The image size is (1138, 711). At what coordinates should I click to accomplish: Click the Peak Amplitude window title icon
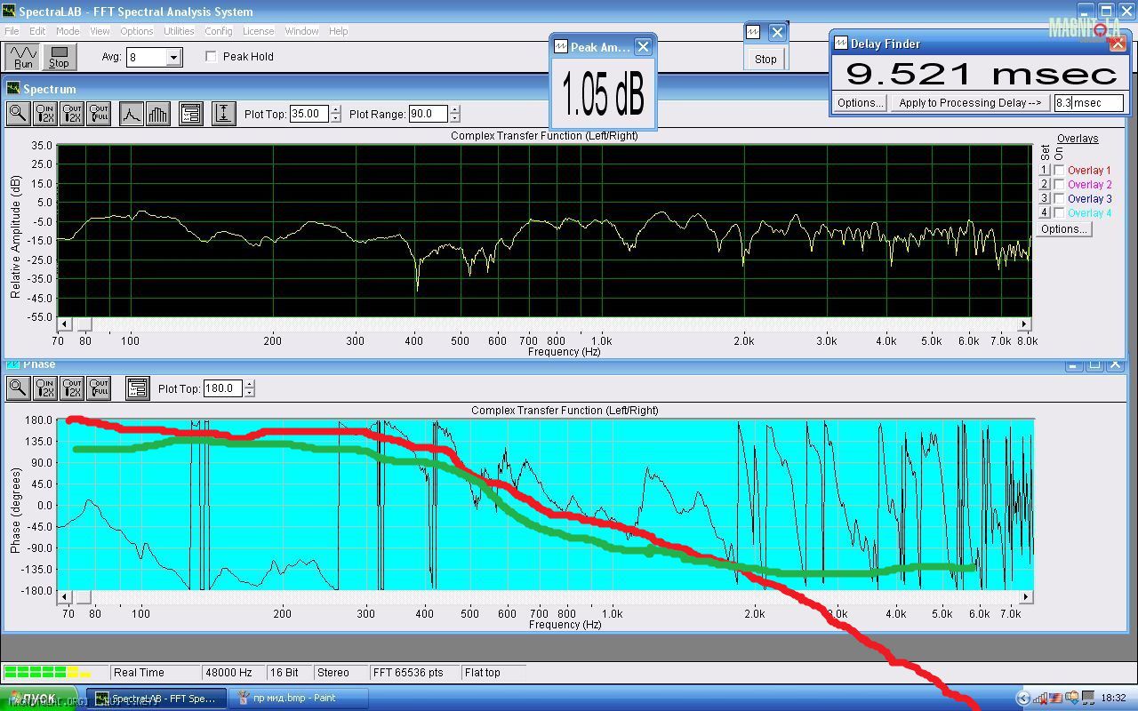(x=560, y=47)
